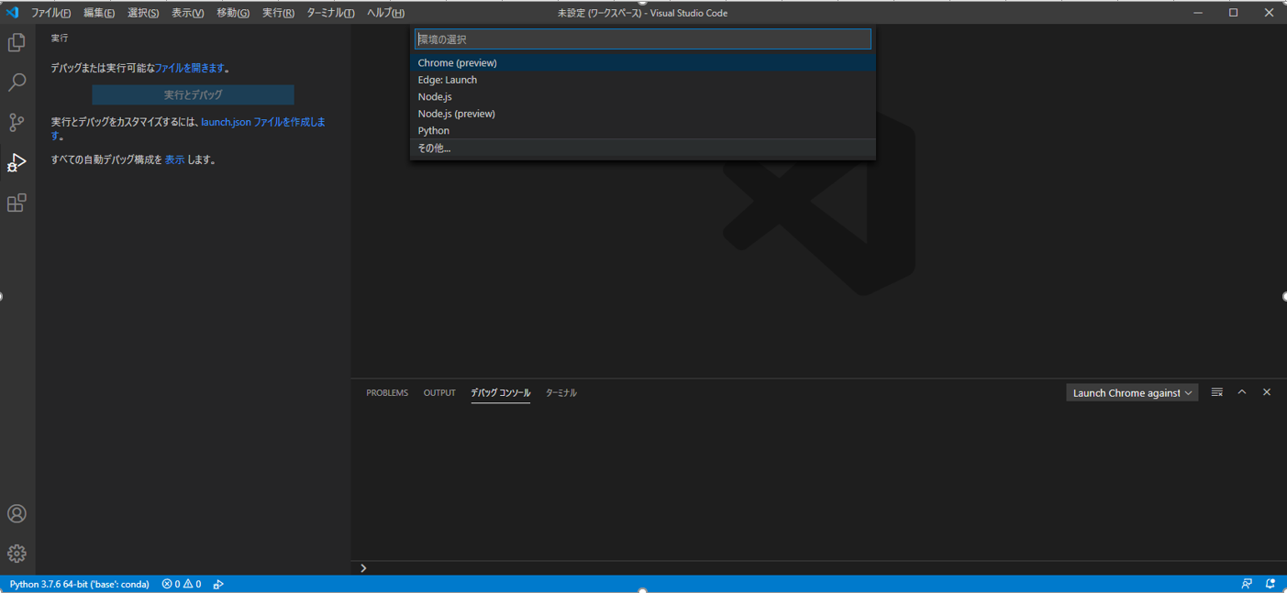Click the ファイルを開きます link
1287x593 pixels.
pyautogui.click(x=190, y=68)
